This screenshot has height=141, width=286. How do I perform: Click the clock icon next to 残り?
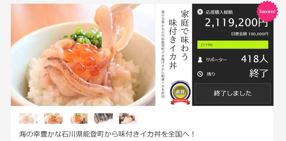[200, 74]
